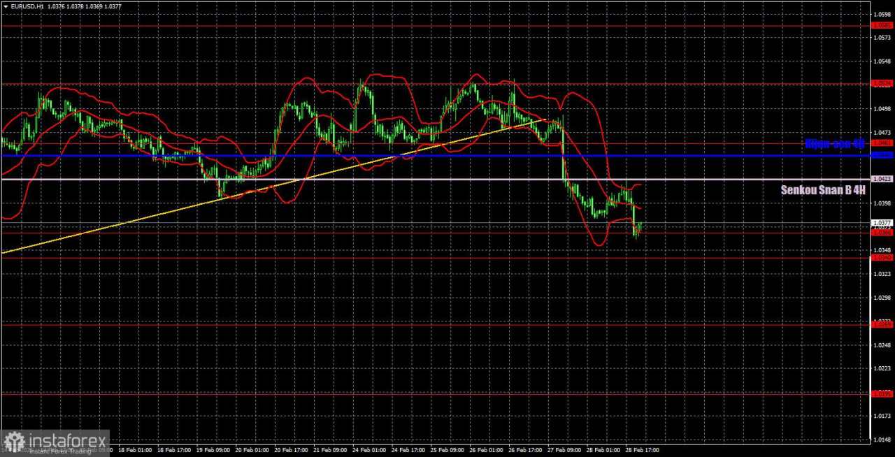
Task: Click the 1.0248 price scale value
Action: click(x=881, y=345)
